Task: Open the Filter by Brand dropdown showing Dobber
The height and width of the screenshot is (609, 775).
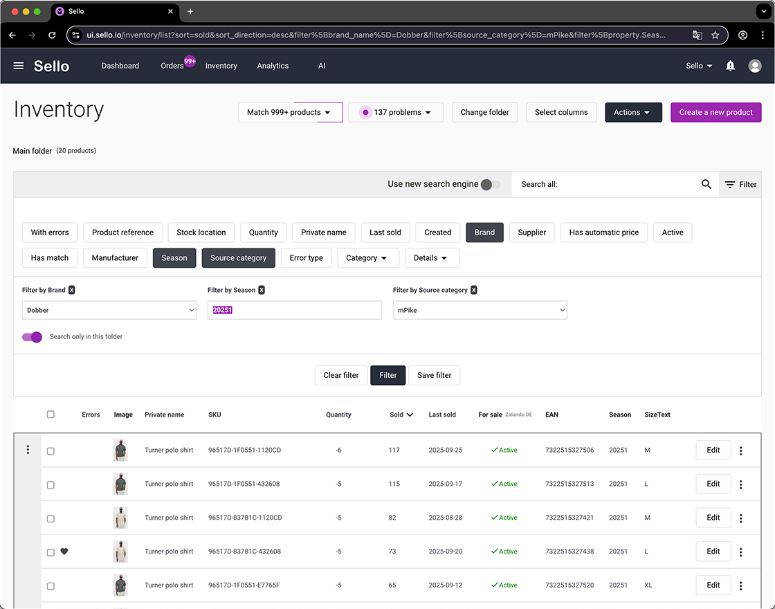Action: click(109, 310)
